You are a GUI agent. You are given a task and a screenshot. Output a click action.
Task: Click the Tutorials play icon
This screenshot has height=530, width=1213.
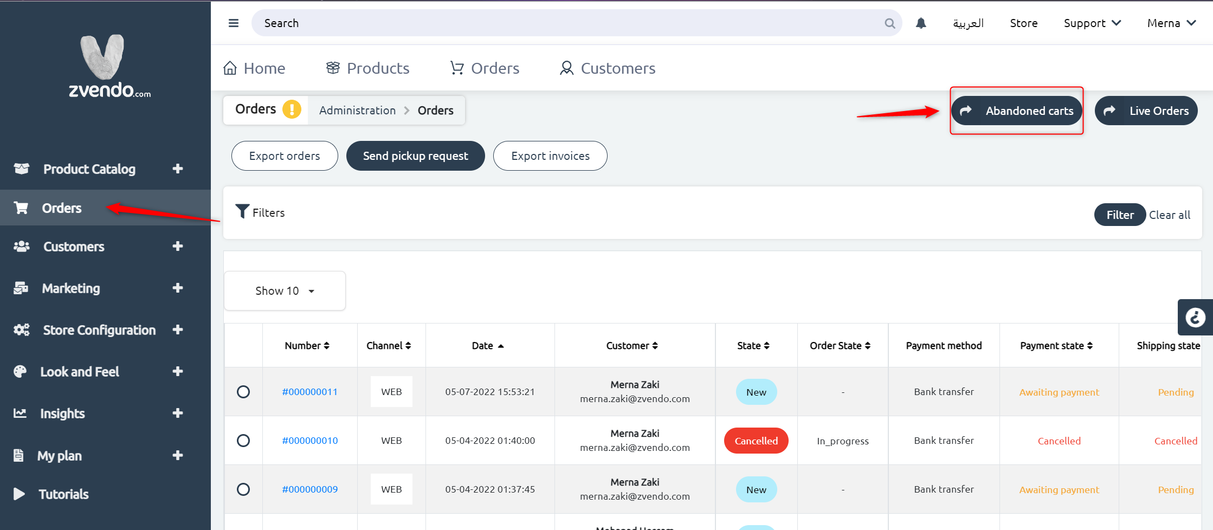19,494
